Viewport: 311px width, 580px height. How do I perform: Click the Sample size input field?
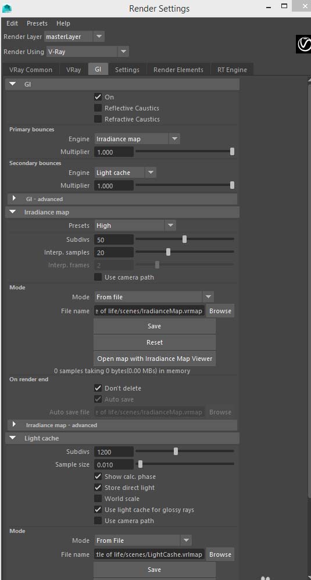[x=113, y=464]
